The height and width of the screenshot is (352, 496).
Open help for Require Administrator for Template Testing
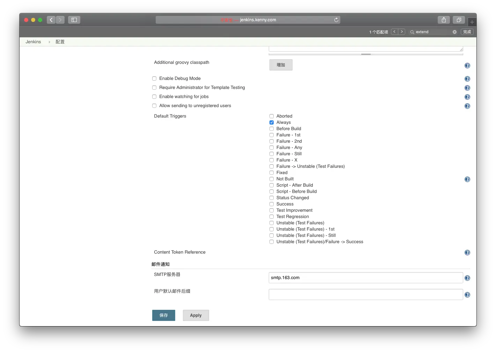(467, 88)
